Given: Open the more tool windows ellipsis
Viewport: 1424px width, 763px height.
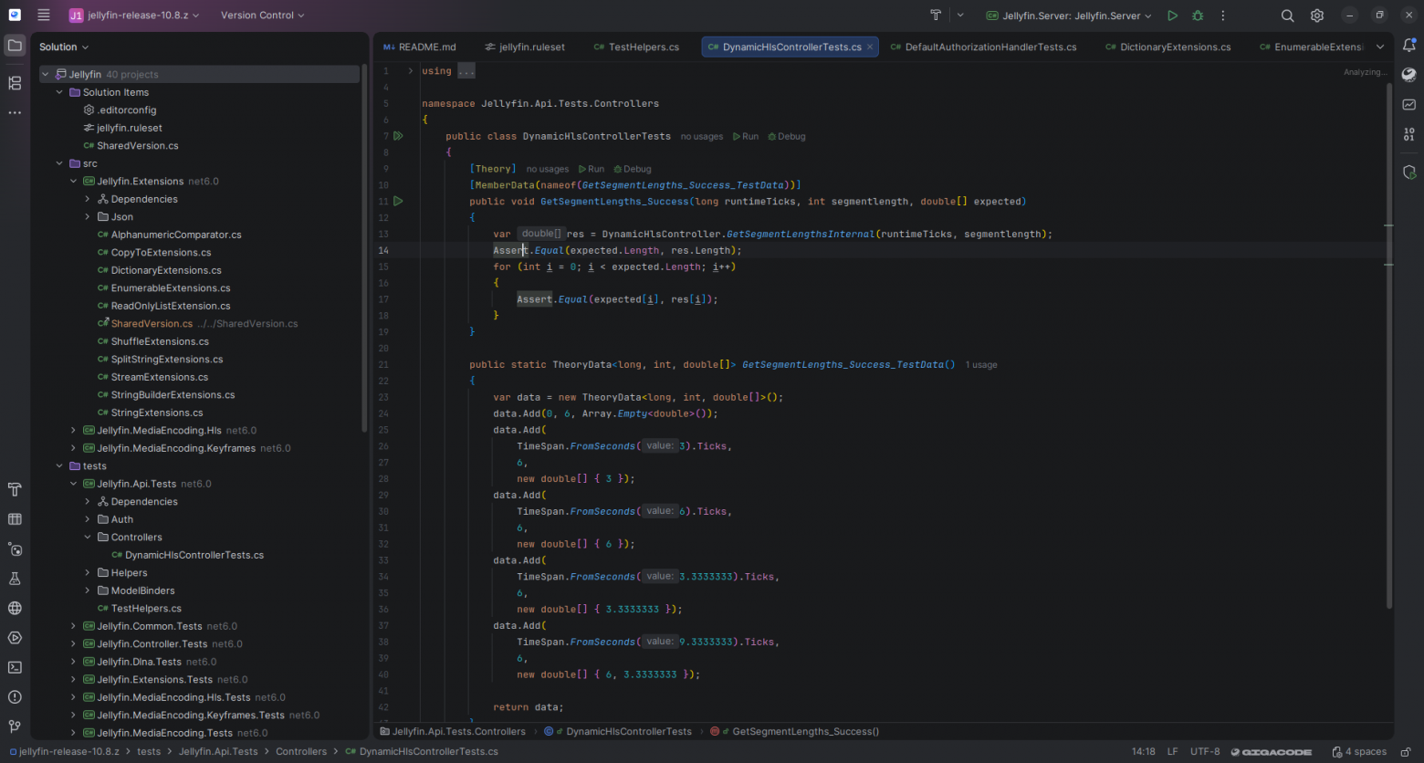Looking at the screenshot, I should tap(15, 113).
